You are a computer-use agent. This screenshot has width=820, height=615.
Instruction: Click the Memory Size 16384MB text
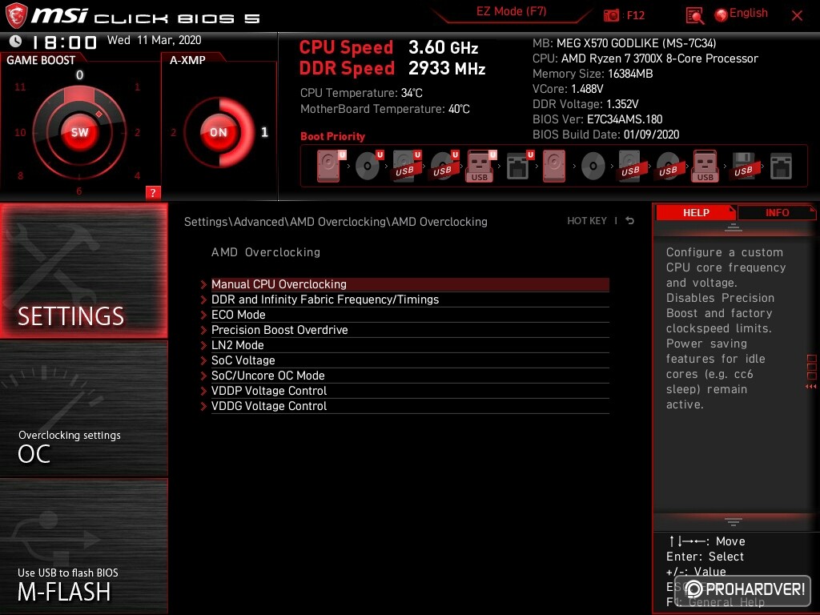(x=593, y=74)
